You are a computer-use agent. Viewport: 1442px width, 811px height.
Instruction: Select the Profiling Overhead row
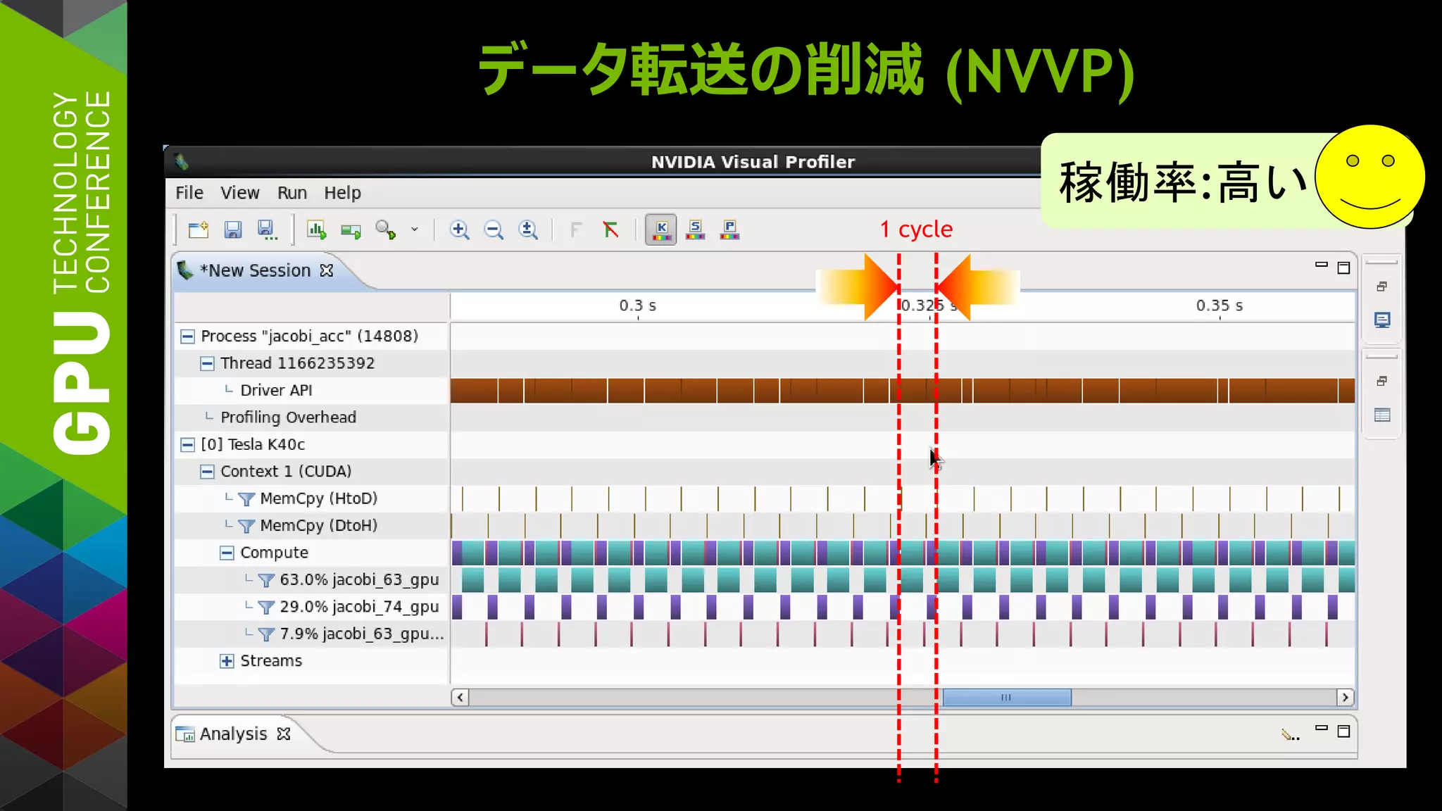312,417
